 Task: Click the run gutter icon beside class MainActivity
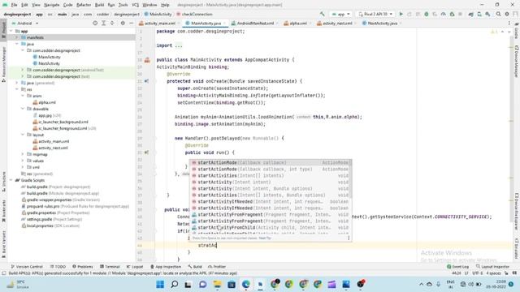tap(147, 60)
